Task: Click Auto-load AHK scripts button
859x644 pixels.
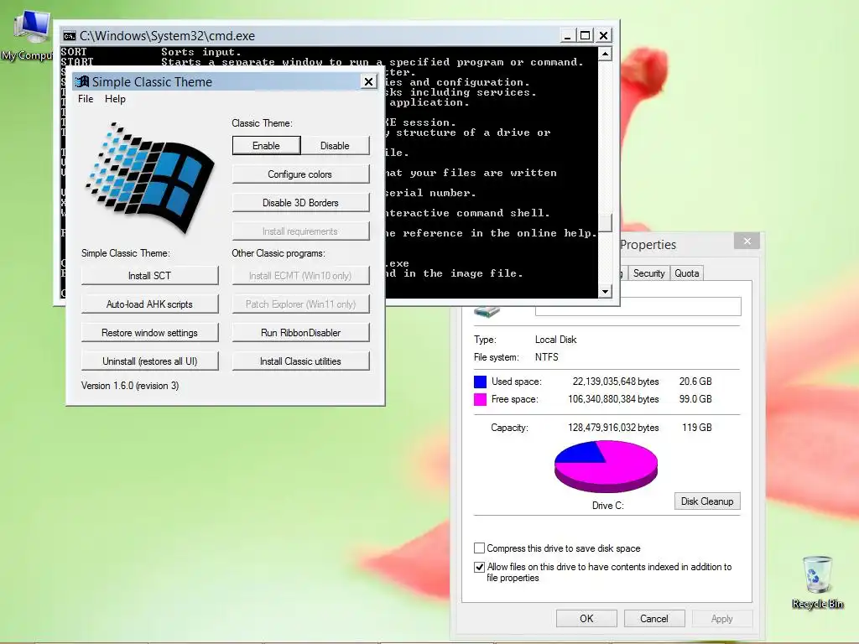Action: coord(149,304)
